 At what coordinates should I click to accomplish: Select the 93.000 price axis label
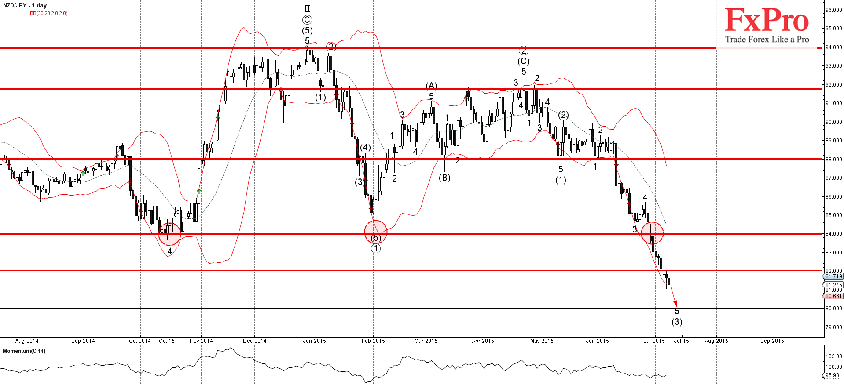(x=834, y=66)
